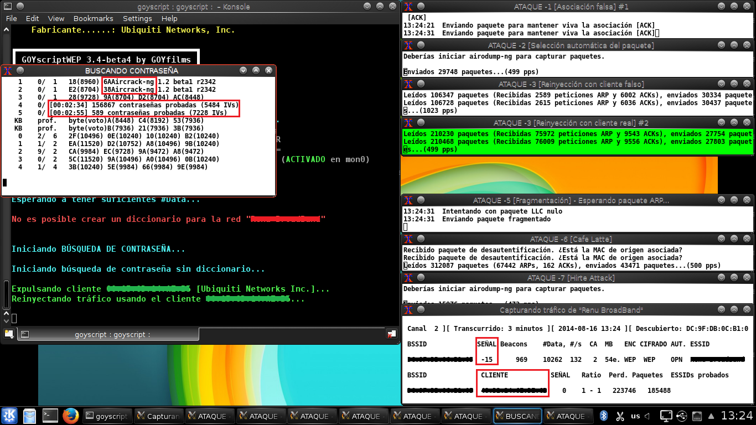Viewport: 756px width, 425px height.
Task: Toggle pin on ATAQUE -5 Fragmentación window
Action: (x=421, y=200)
